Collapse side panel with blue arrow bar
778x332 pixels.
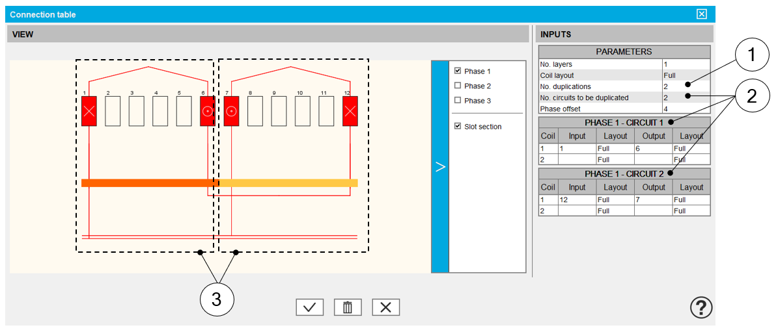point(440,167)
